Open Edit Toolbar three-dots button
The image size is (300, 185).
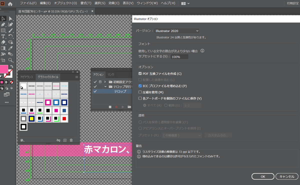click(x=7, y=102)
